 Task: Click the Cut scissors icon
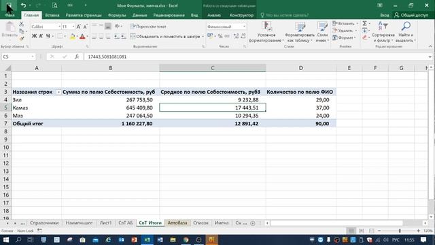22,24
